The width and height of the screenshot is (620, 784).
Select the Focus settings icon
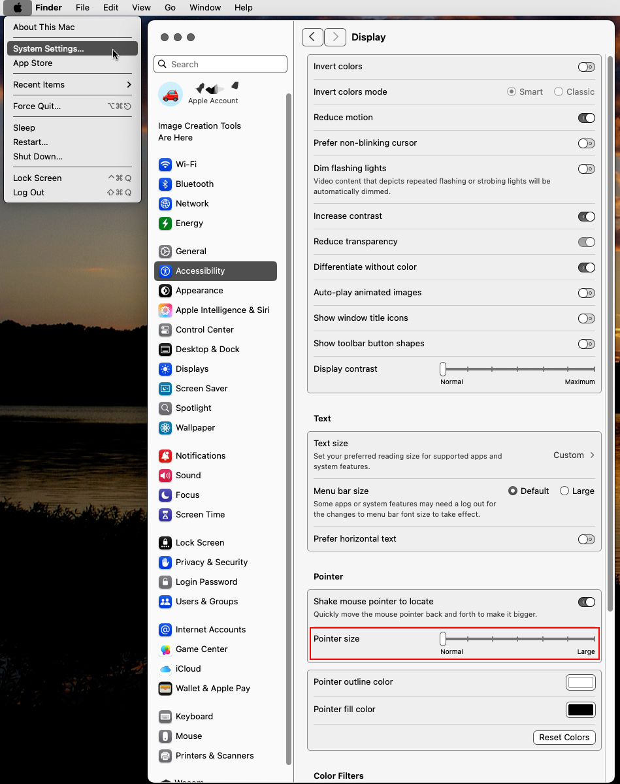tap(165, 495)
